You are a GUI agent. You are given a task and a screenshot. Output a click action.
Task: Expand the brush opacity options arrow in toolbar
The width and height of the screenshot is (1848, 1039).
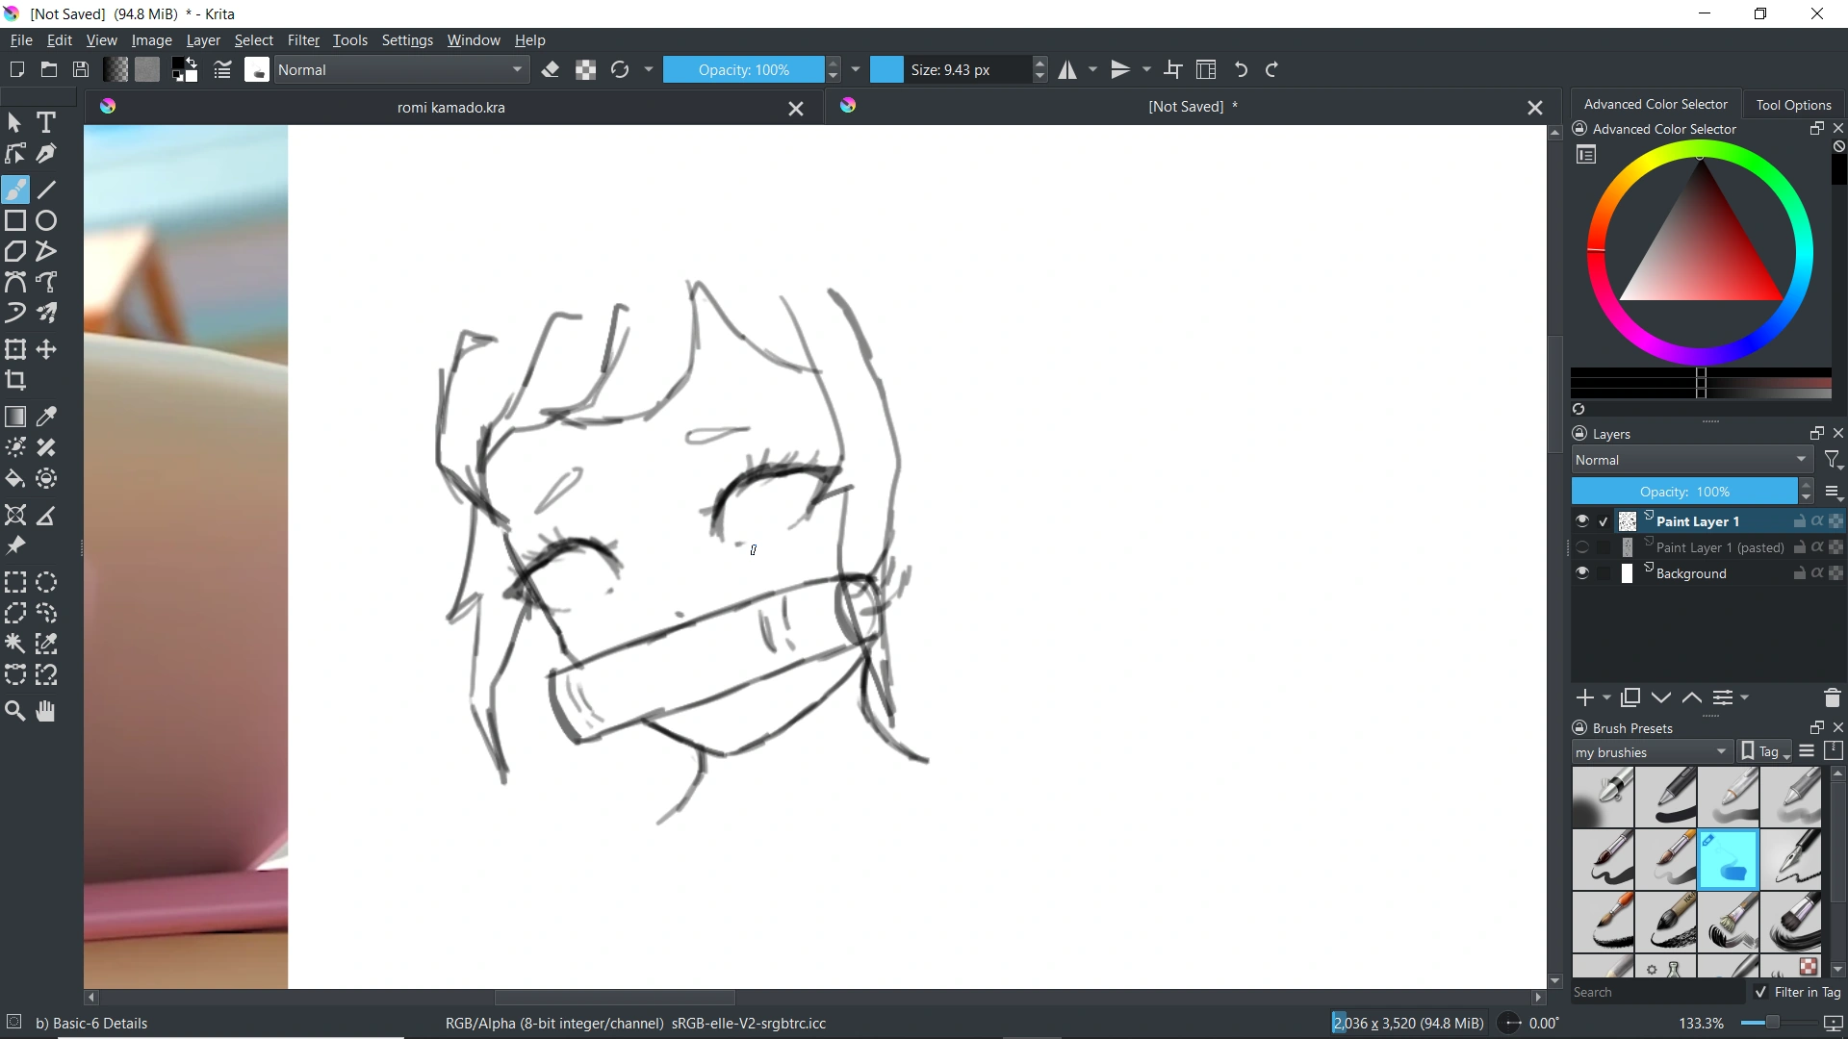point(856,69)
